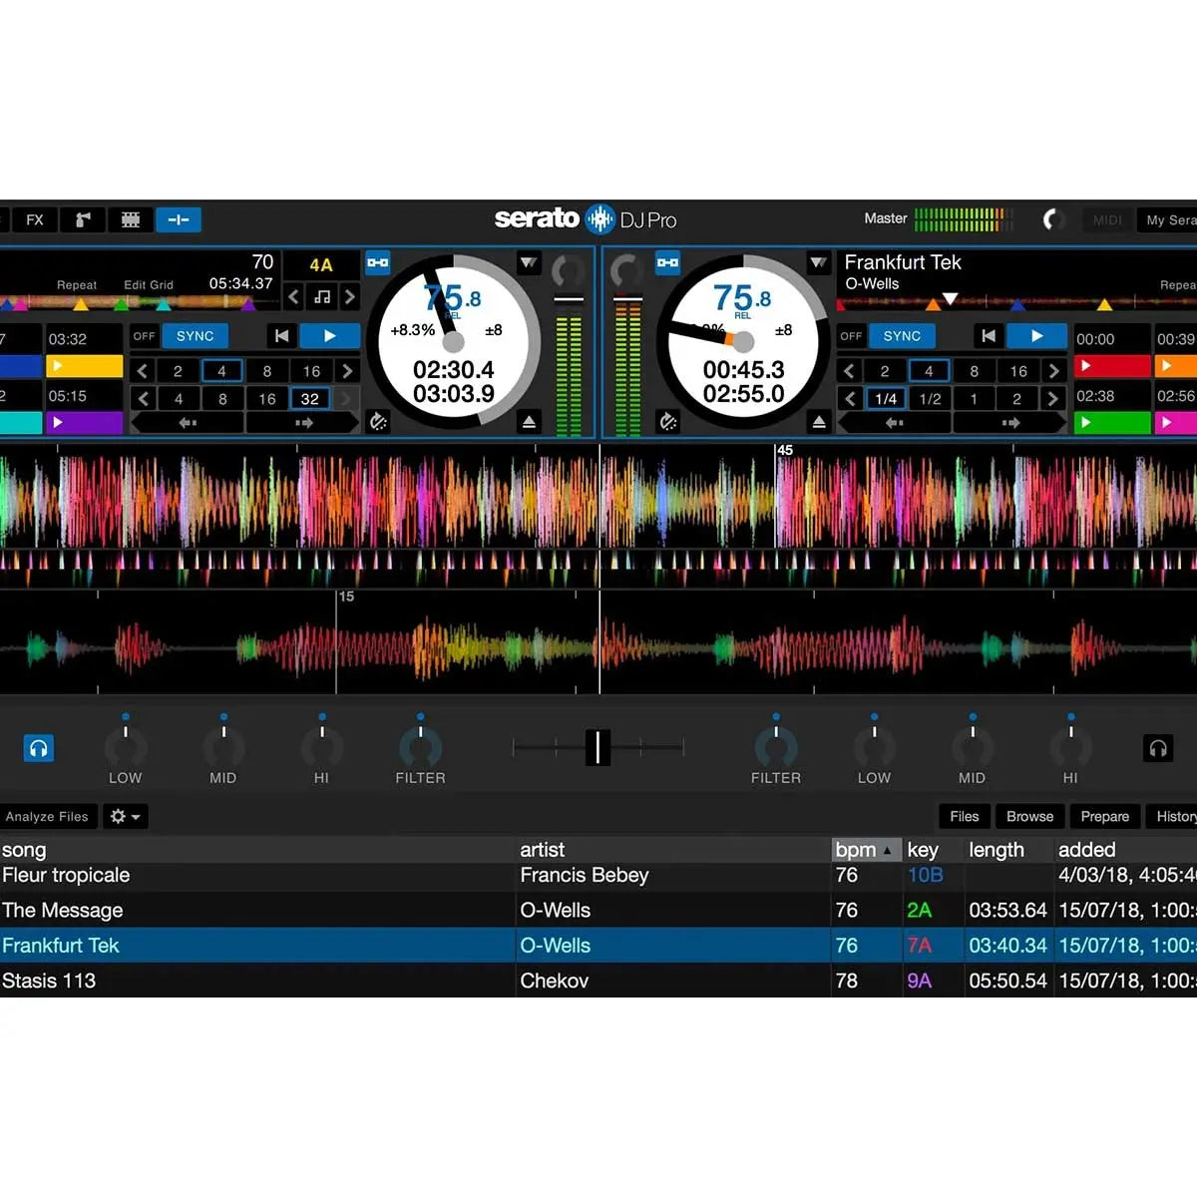
Task: Click the Analyze Files button
Action: click(48, 816)
